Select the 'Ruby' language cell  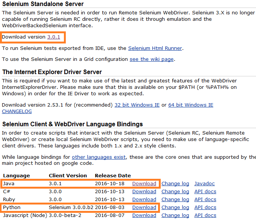pos(9,200)
